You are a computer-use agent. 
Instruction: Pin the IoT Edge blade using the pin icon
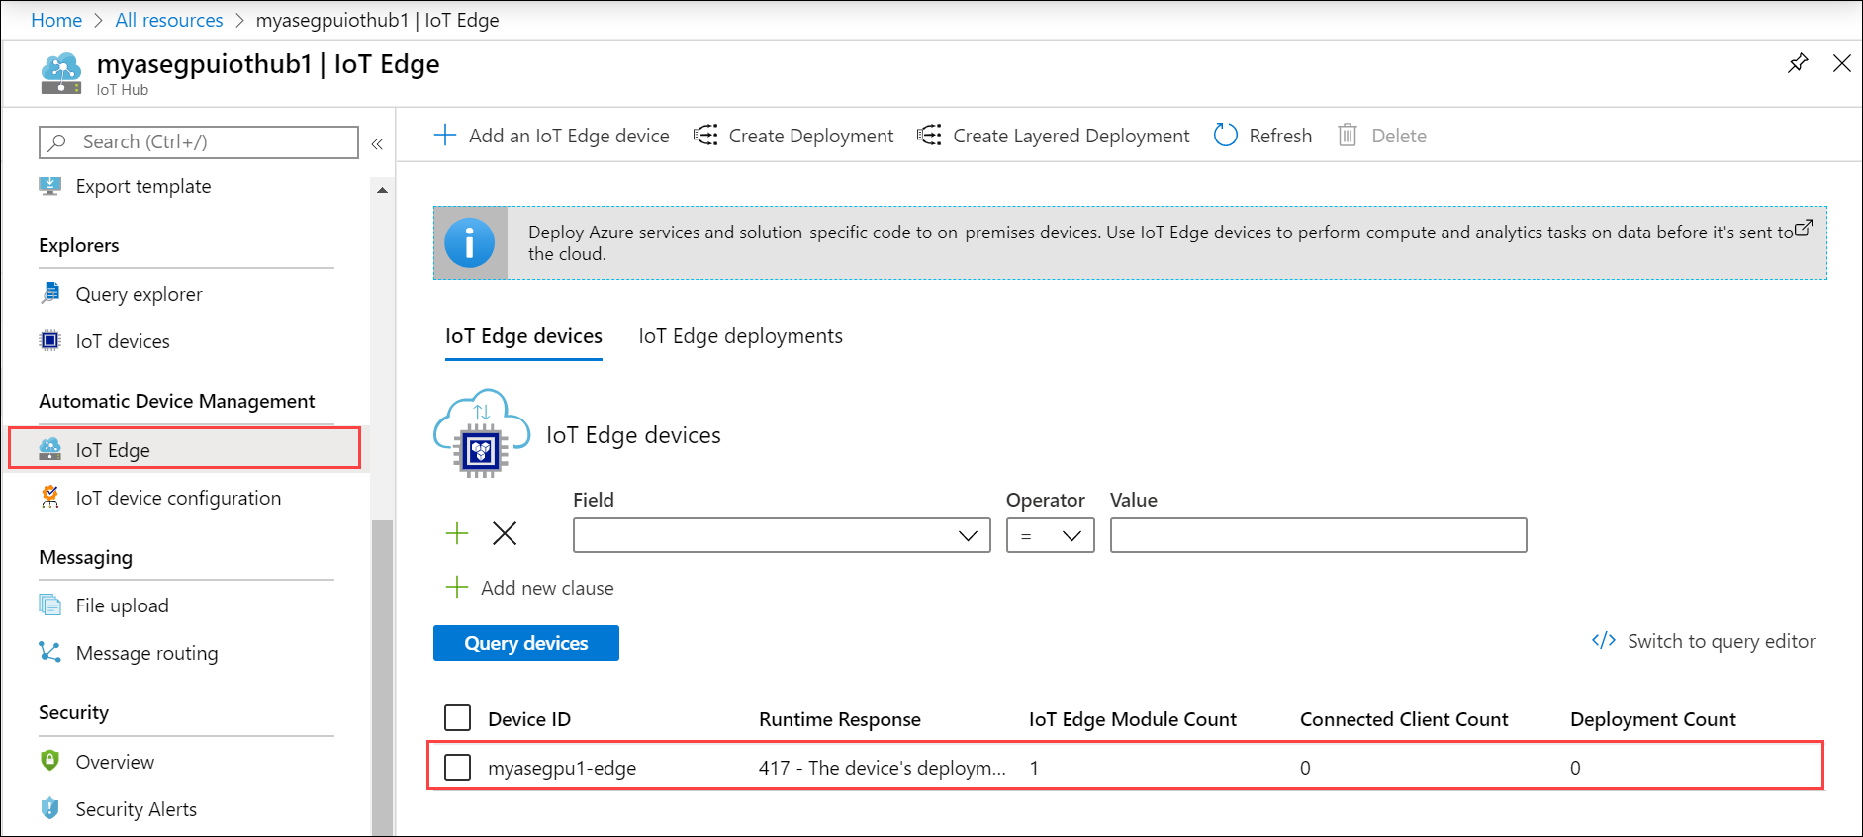1798,64
